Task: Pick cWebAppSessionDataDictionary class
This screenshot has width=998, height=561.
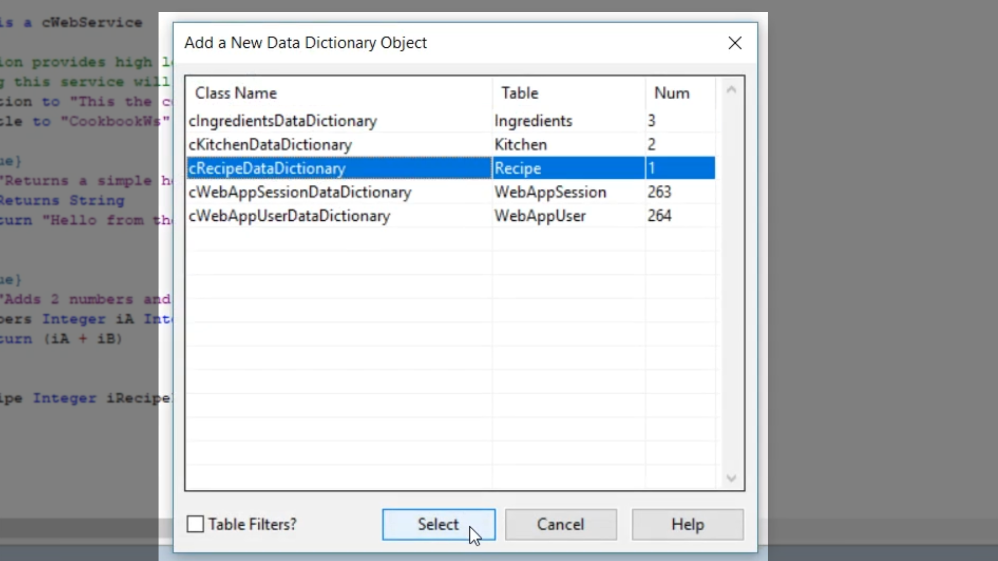Action: 300,192
